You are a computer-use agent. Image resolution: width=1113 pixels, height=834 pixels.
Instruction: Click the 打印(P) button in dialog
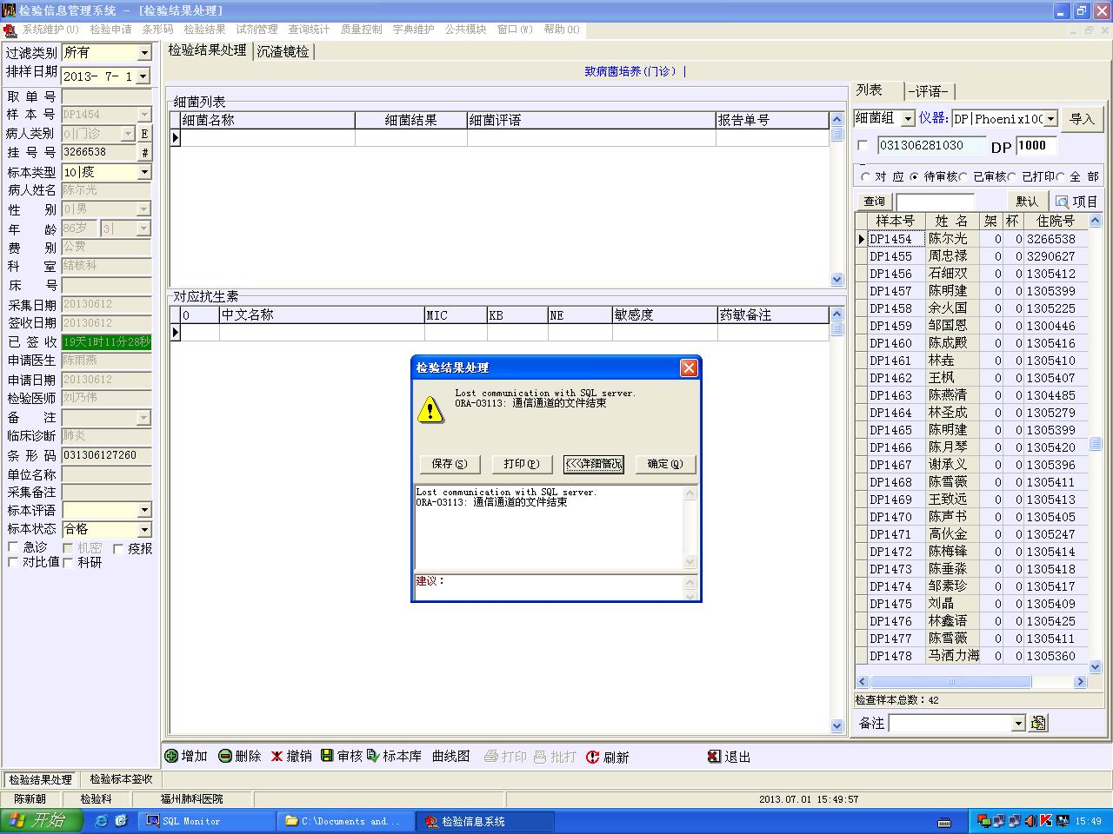coord(521,464)
